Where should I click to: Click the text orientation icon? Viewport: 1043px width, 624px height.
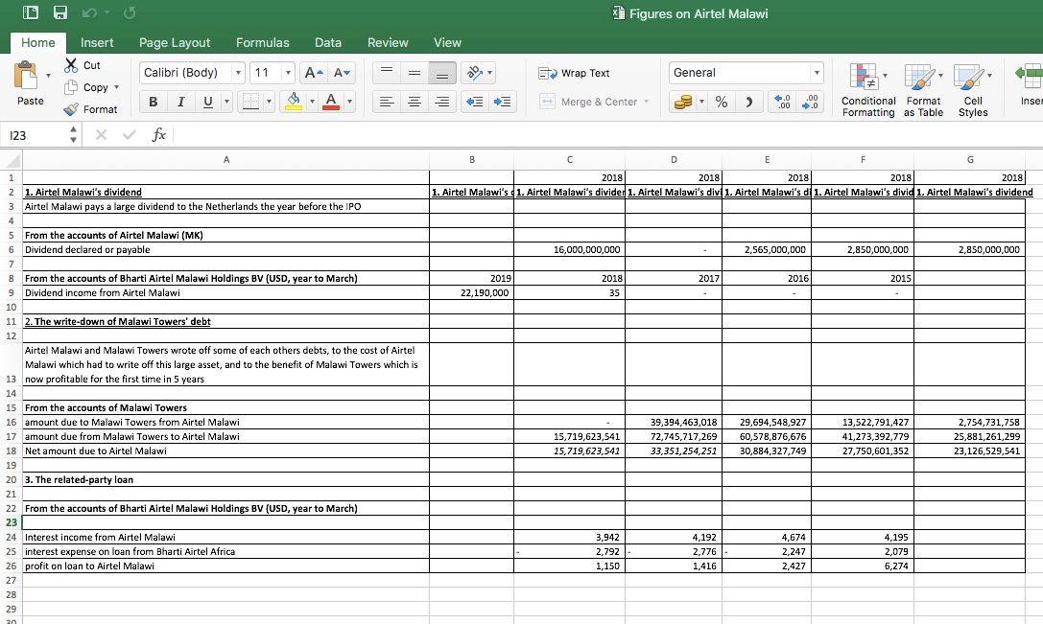click(474, 73)
